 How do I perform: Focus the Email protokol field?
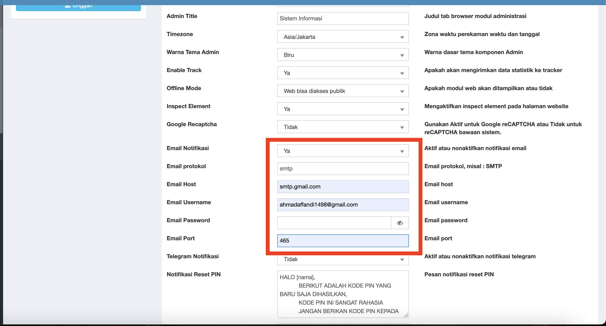(342, 169)
